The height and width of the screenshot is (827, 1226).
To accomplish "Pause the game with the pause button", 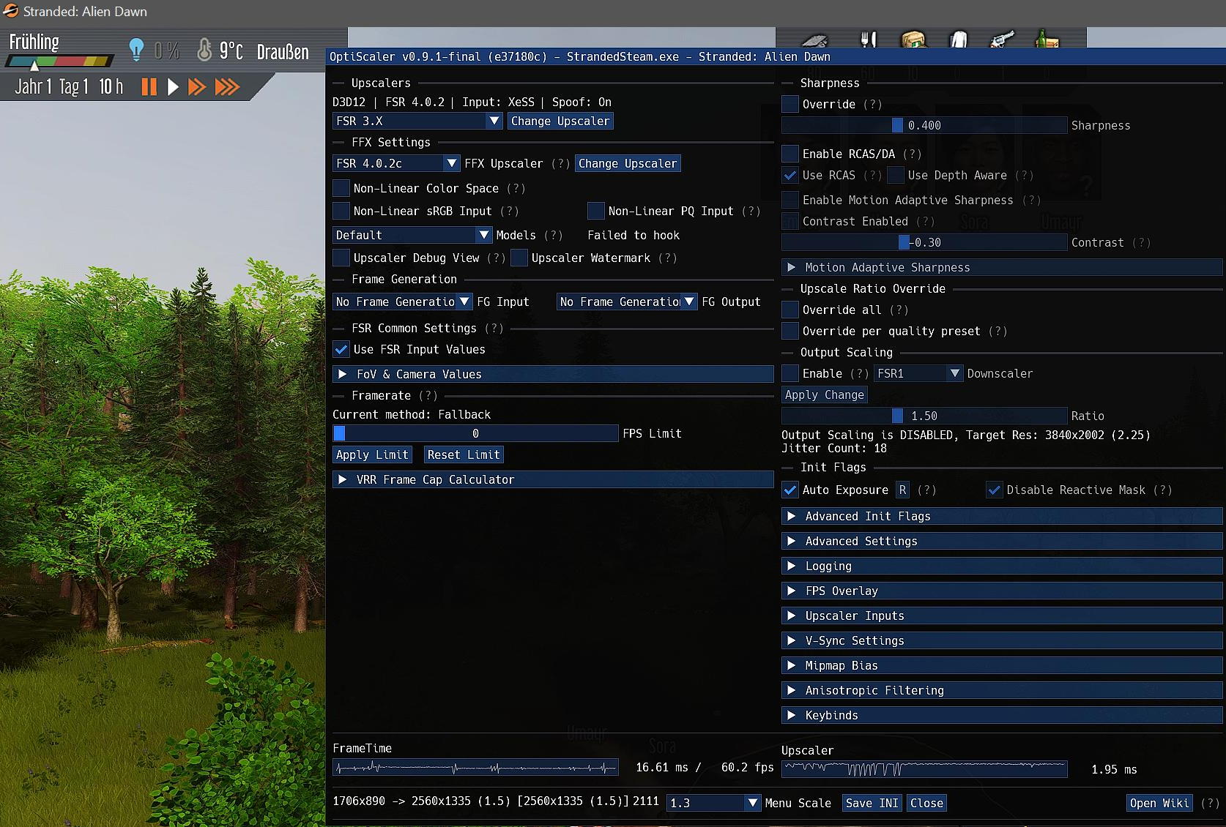I will 149,87.
